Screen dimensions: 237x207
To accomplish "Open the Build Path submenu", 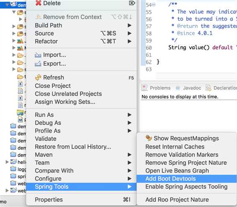I will point(82,25).
